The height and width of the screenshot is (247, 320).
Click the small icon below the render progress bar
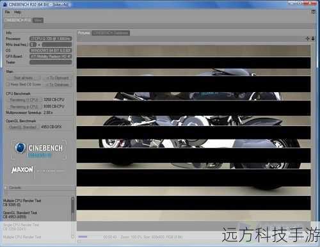pos(79,241)
